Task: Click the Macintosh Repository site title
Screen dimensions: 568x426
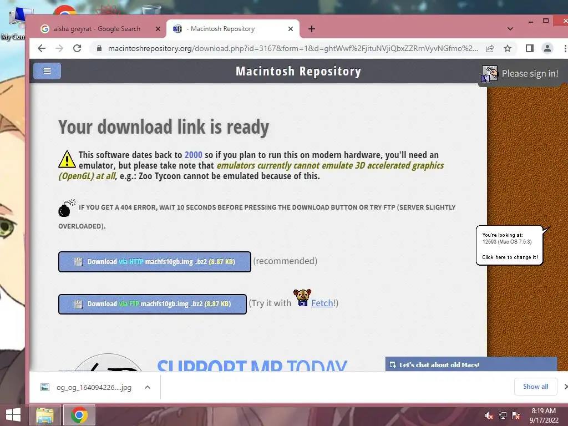Action: click(x=298, y=72)
